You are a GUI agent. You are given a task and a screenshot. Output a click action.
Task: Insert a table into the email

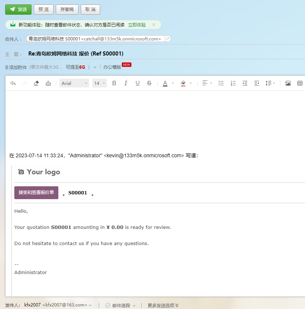tap(300, 83)
